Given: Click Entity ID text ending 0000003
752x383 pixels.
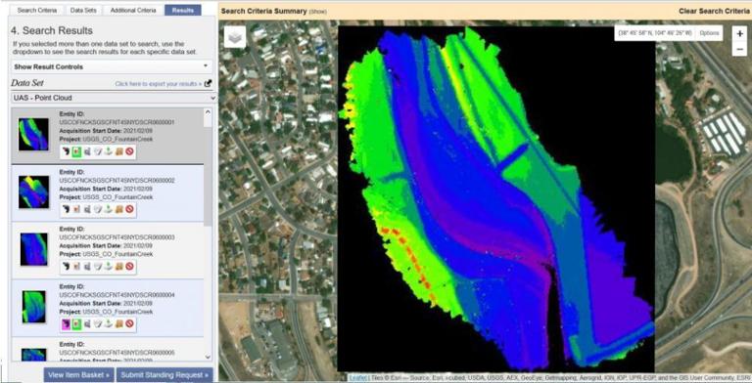Looking at the screenshot, I should click(x=117, y=237).
